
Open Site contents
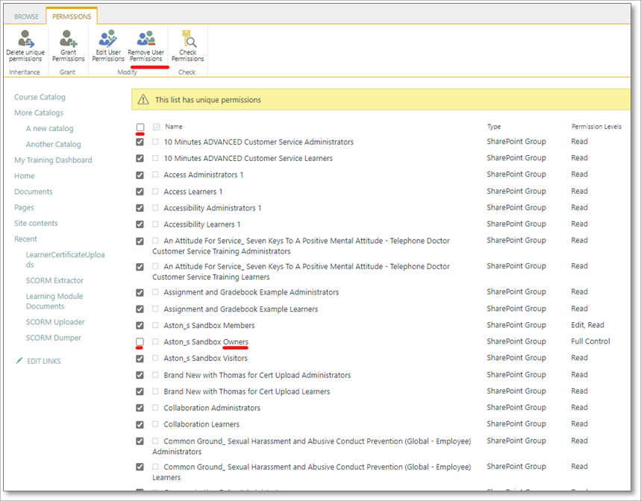(x=36, y=224)
